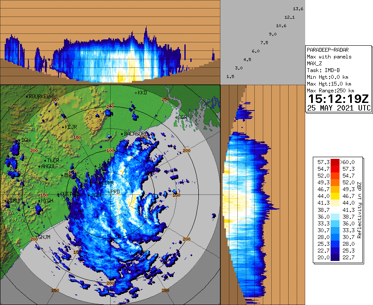
Task: Click the ROURKELA station marker
Action: click(27, 97)
